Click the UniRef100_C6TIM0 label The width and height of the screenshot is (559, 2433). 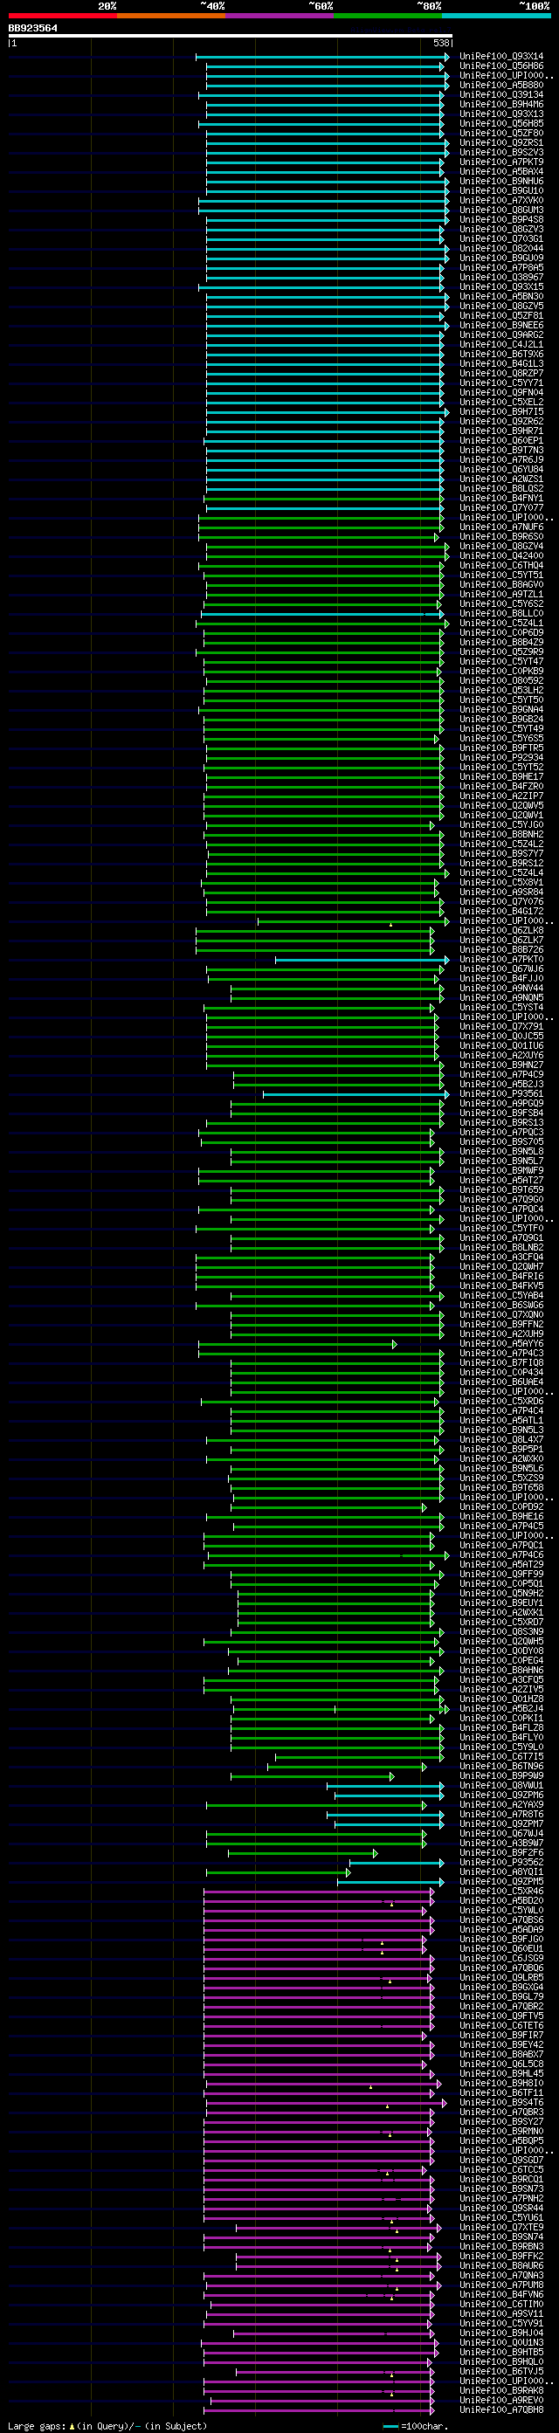[501, 2304]
